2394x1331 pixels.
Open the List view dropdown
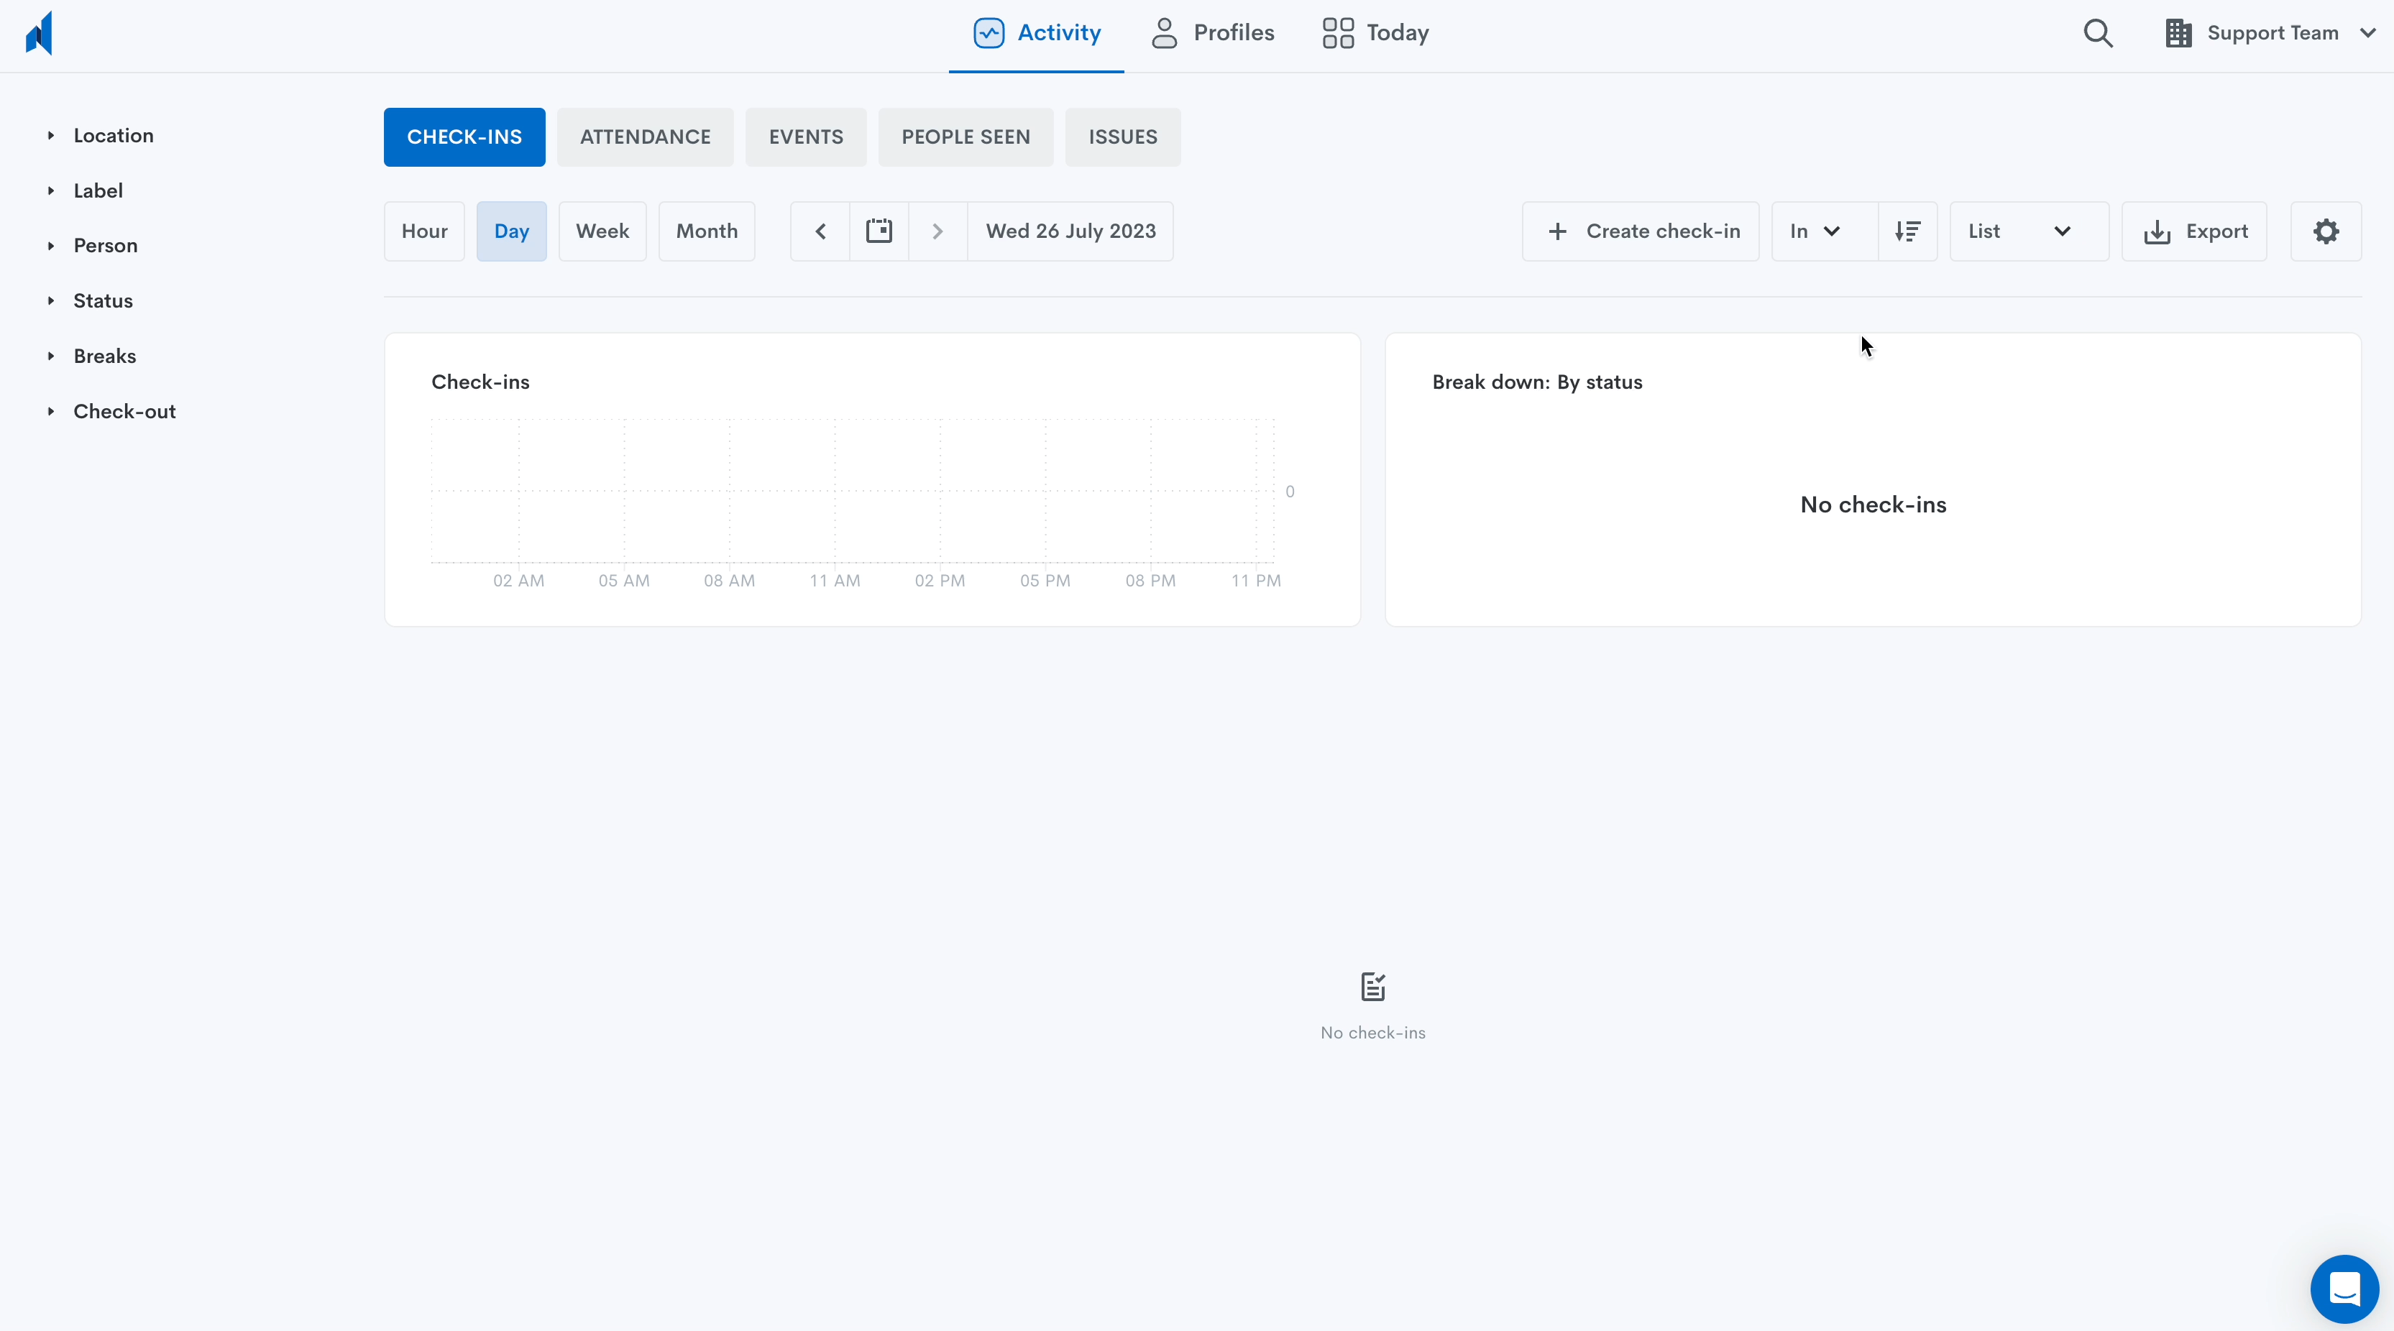click(x=2029, y=231)
